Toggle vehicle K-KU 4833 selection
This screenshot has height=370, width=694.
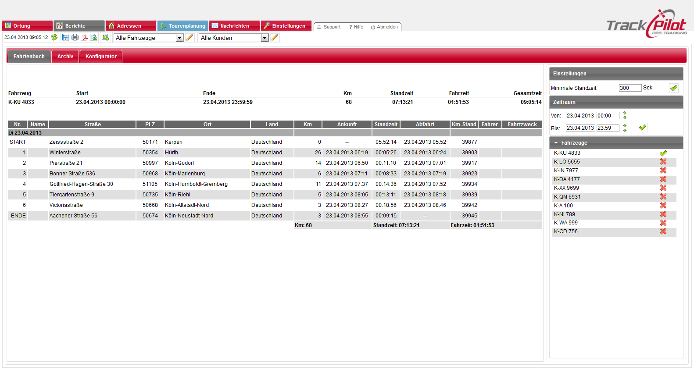tap(663, 153)
